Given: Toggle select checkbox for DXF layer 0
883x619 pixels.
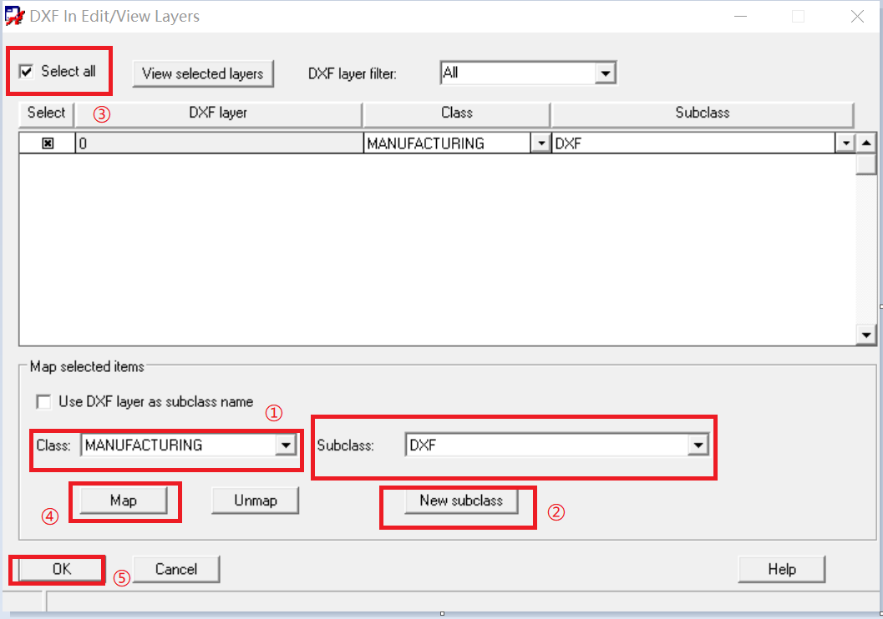Looking at the screenshot, I should point(48,143).
